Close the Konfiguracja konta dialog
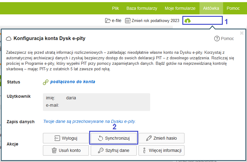The width and height of the screenshot is (247, 162). pos(241,33)
